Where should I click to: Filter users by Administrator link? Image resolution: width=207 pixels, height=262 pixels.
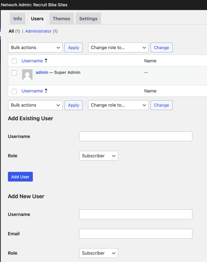click(x=38, y=31)
